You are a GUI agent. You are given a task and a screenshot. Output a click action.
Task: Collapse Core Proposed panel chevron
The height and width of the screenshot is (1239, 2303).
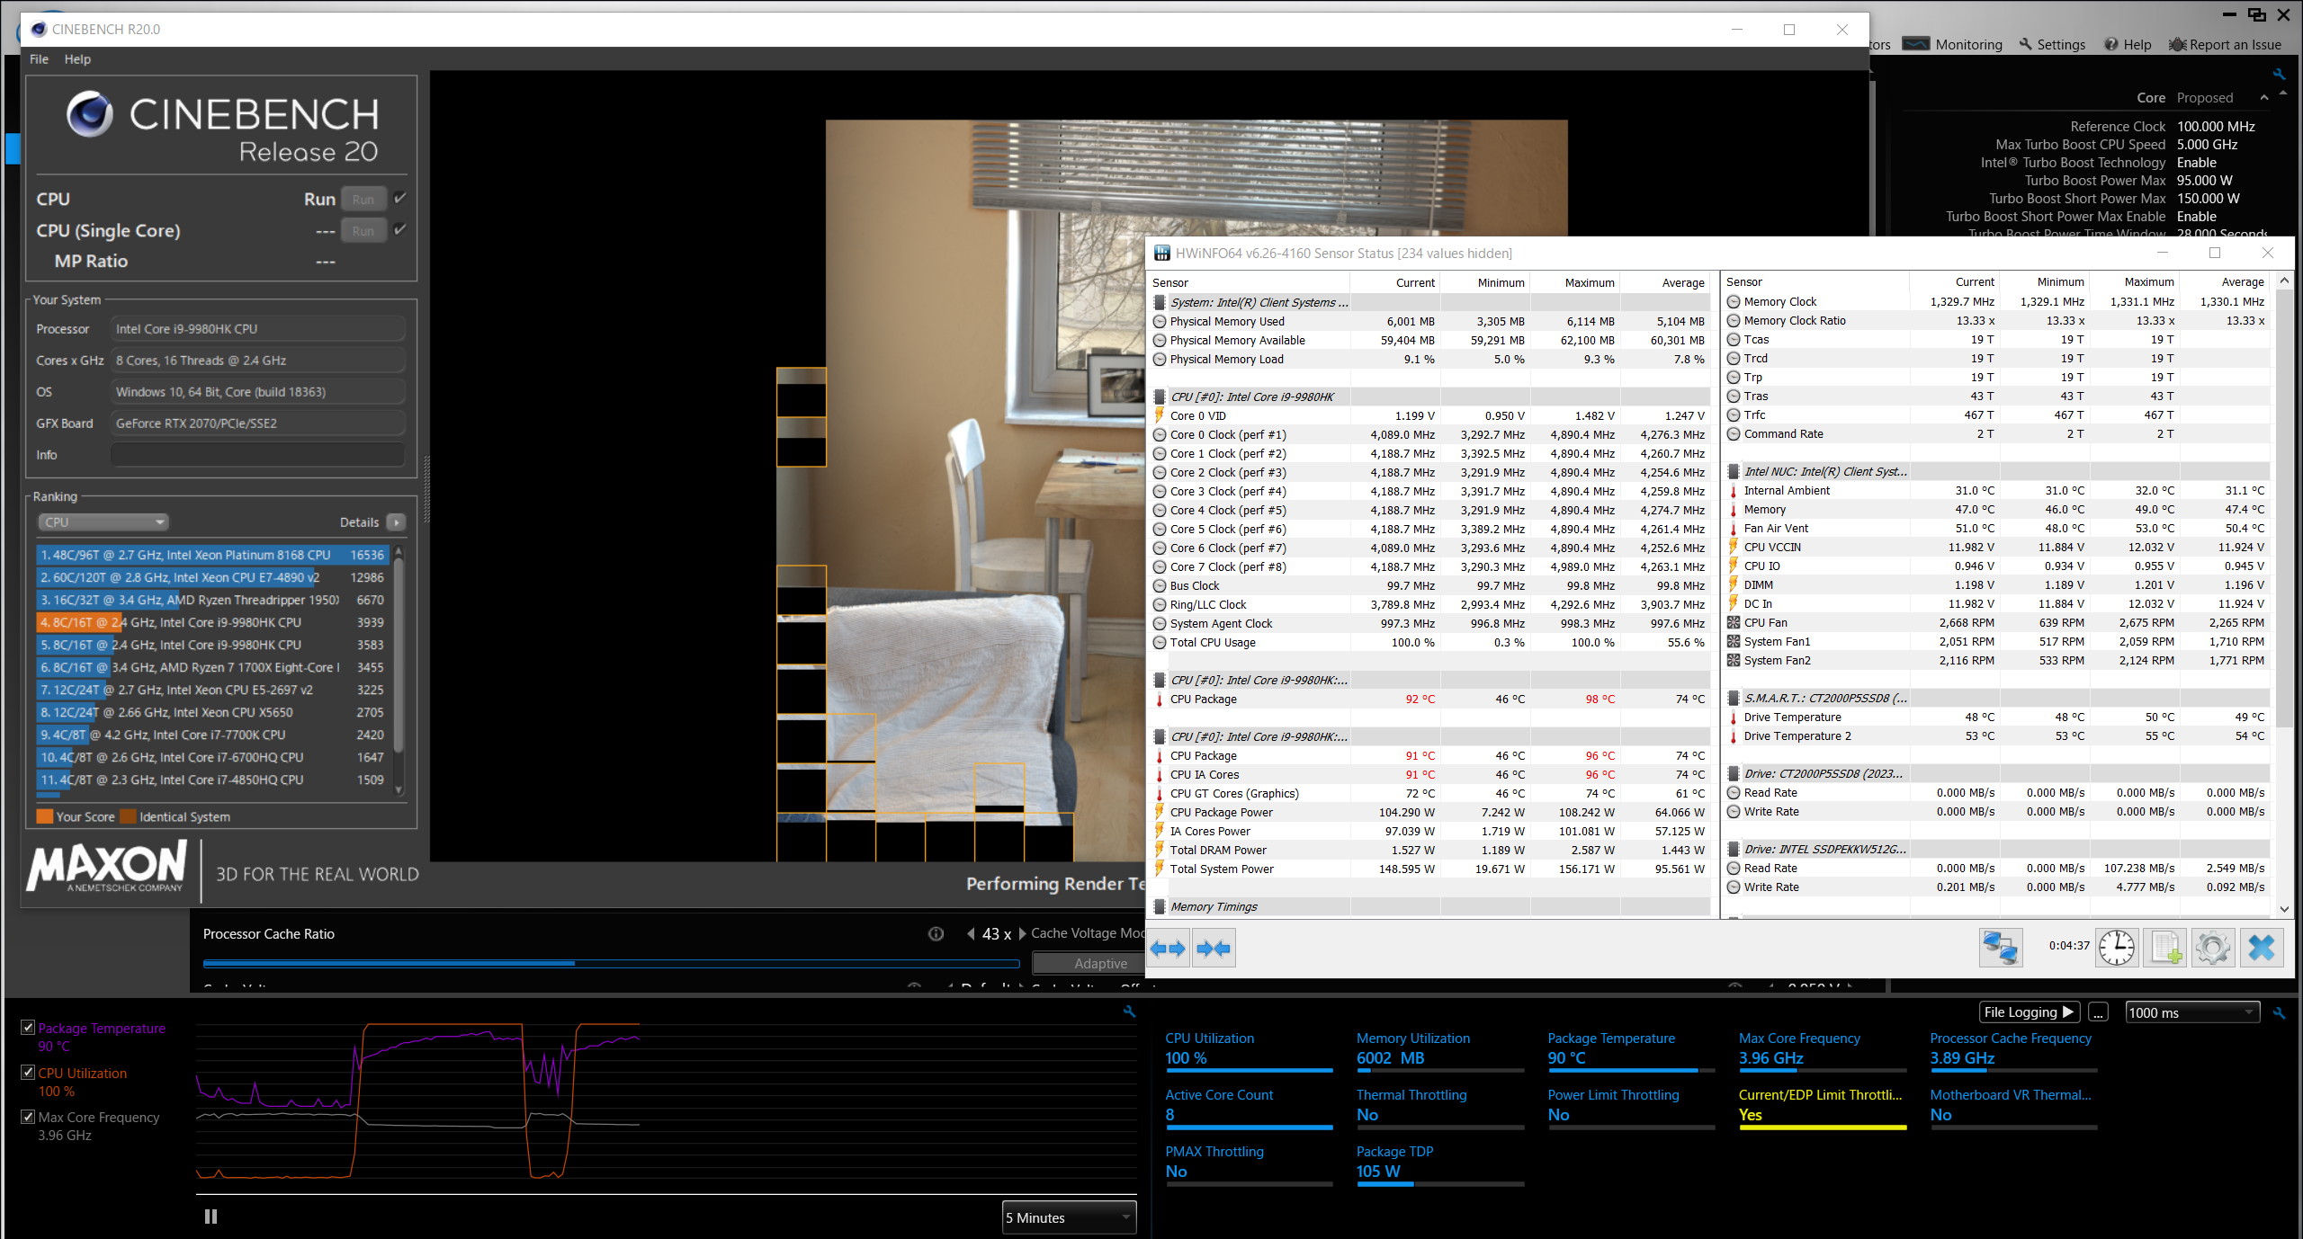[2263, 97]
